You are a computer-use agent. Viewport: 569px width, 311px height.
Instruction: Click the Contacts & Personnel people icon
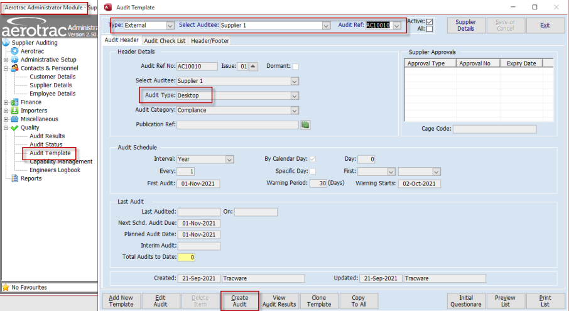point(15,68)
